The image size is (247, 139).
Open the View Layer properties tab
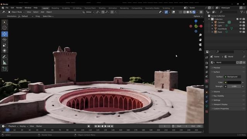pyautogui.click(x=207, y=72)
